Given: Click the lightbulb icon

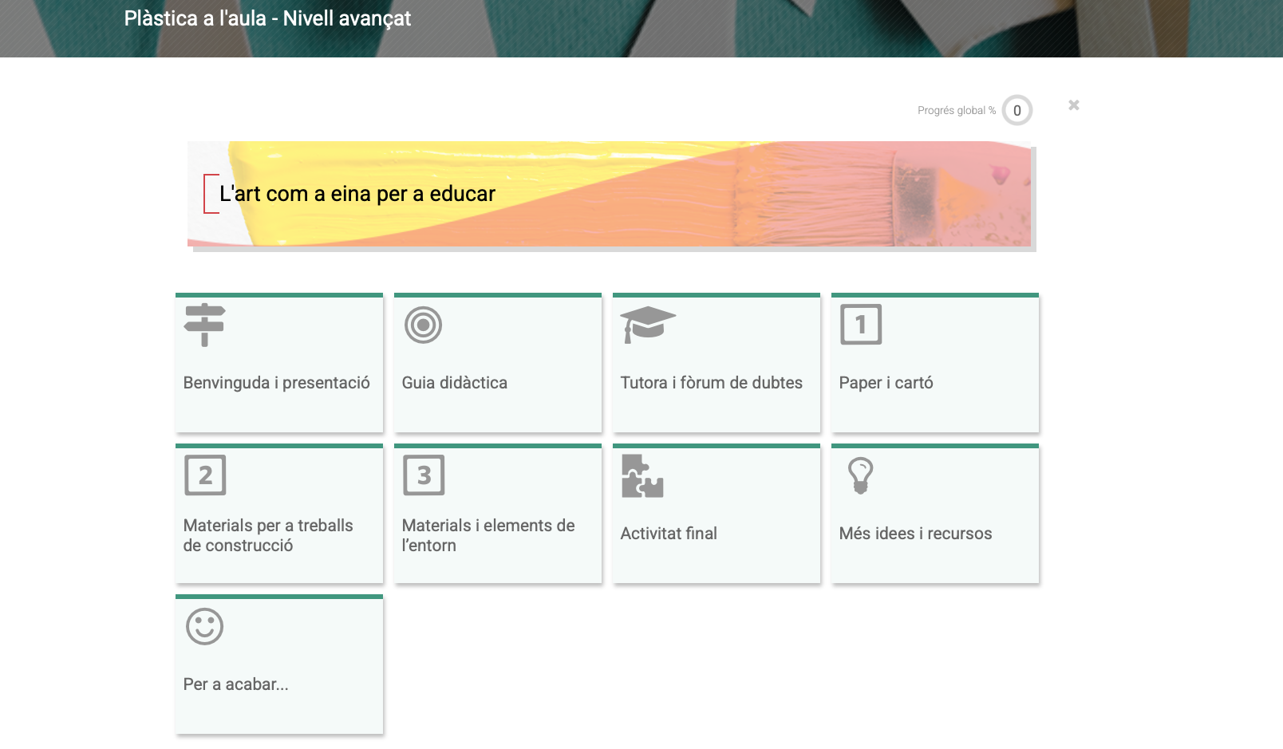Looking at the screenshot, I should point(860,475).
